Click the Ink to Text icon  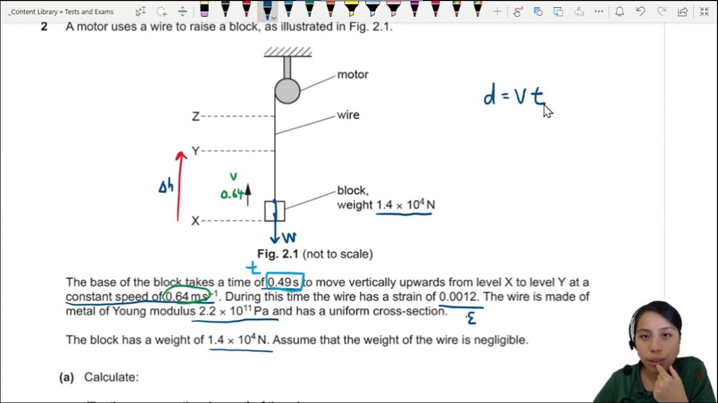pos(579,11)
